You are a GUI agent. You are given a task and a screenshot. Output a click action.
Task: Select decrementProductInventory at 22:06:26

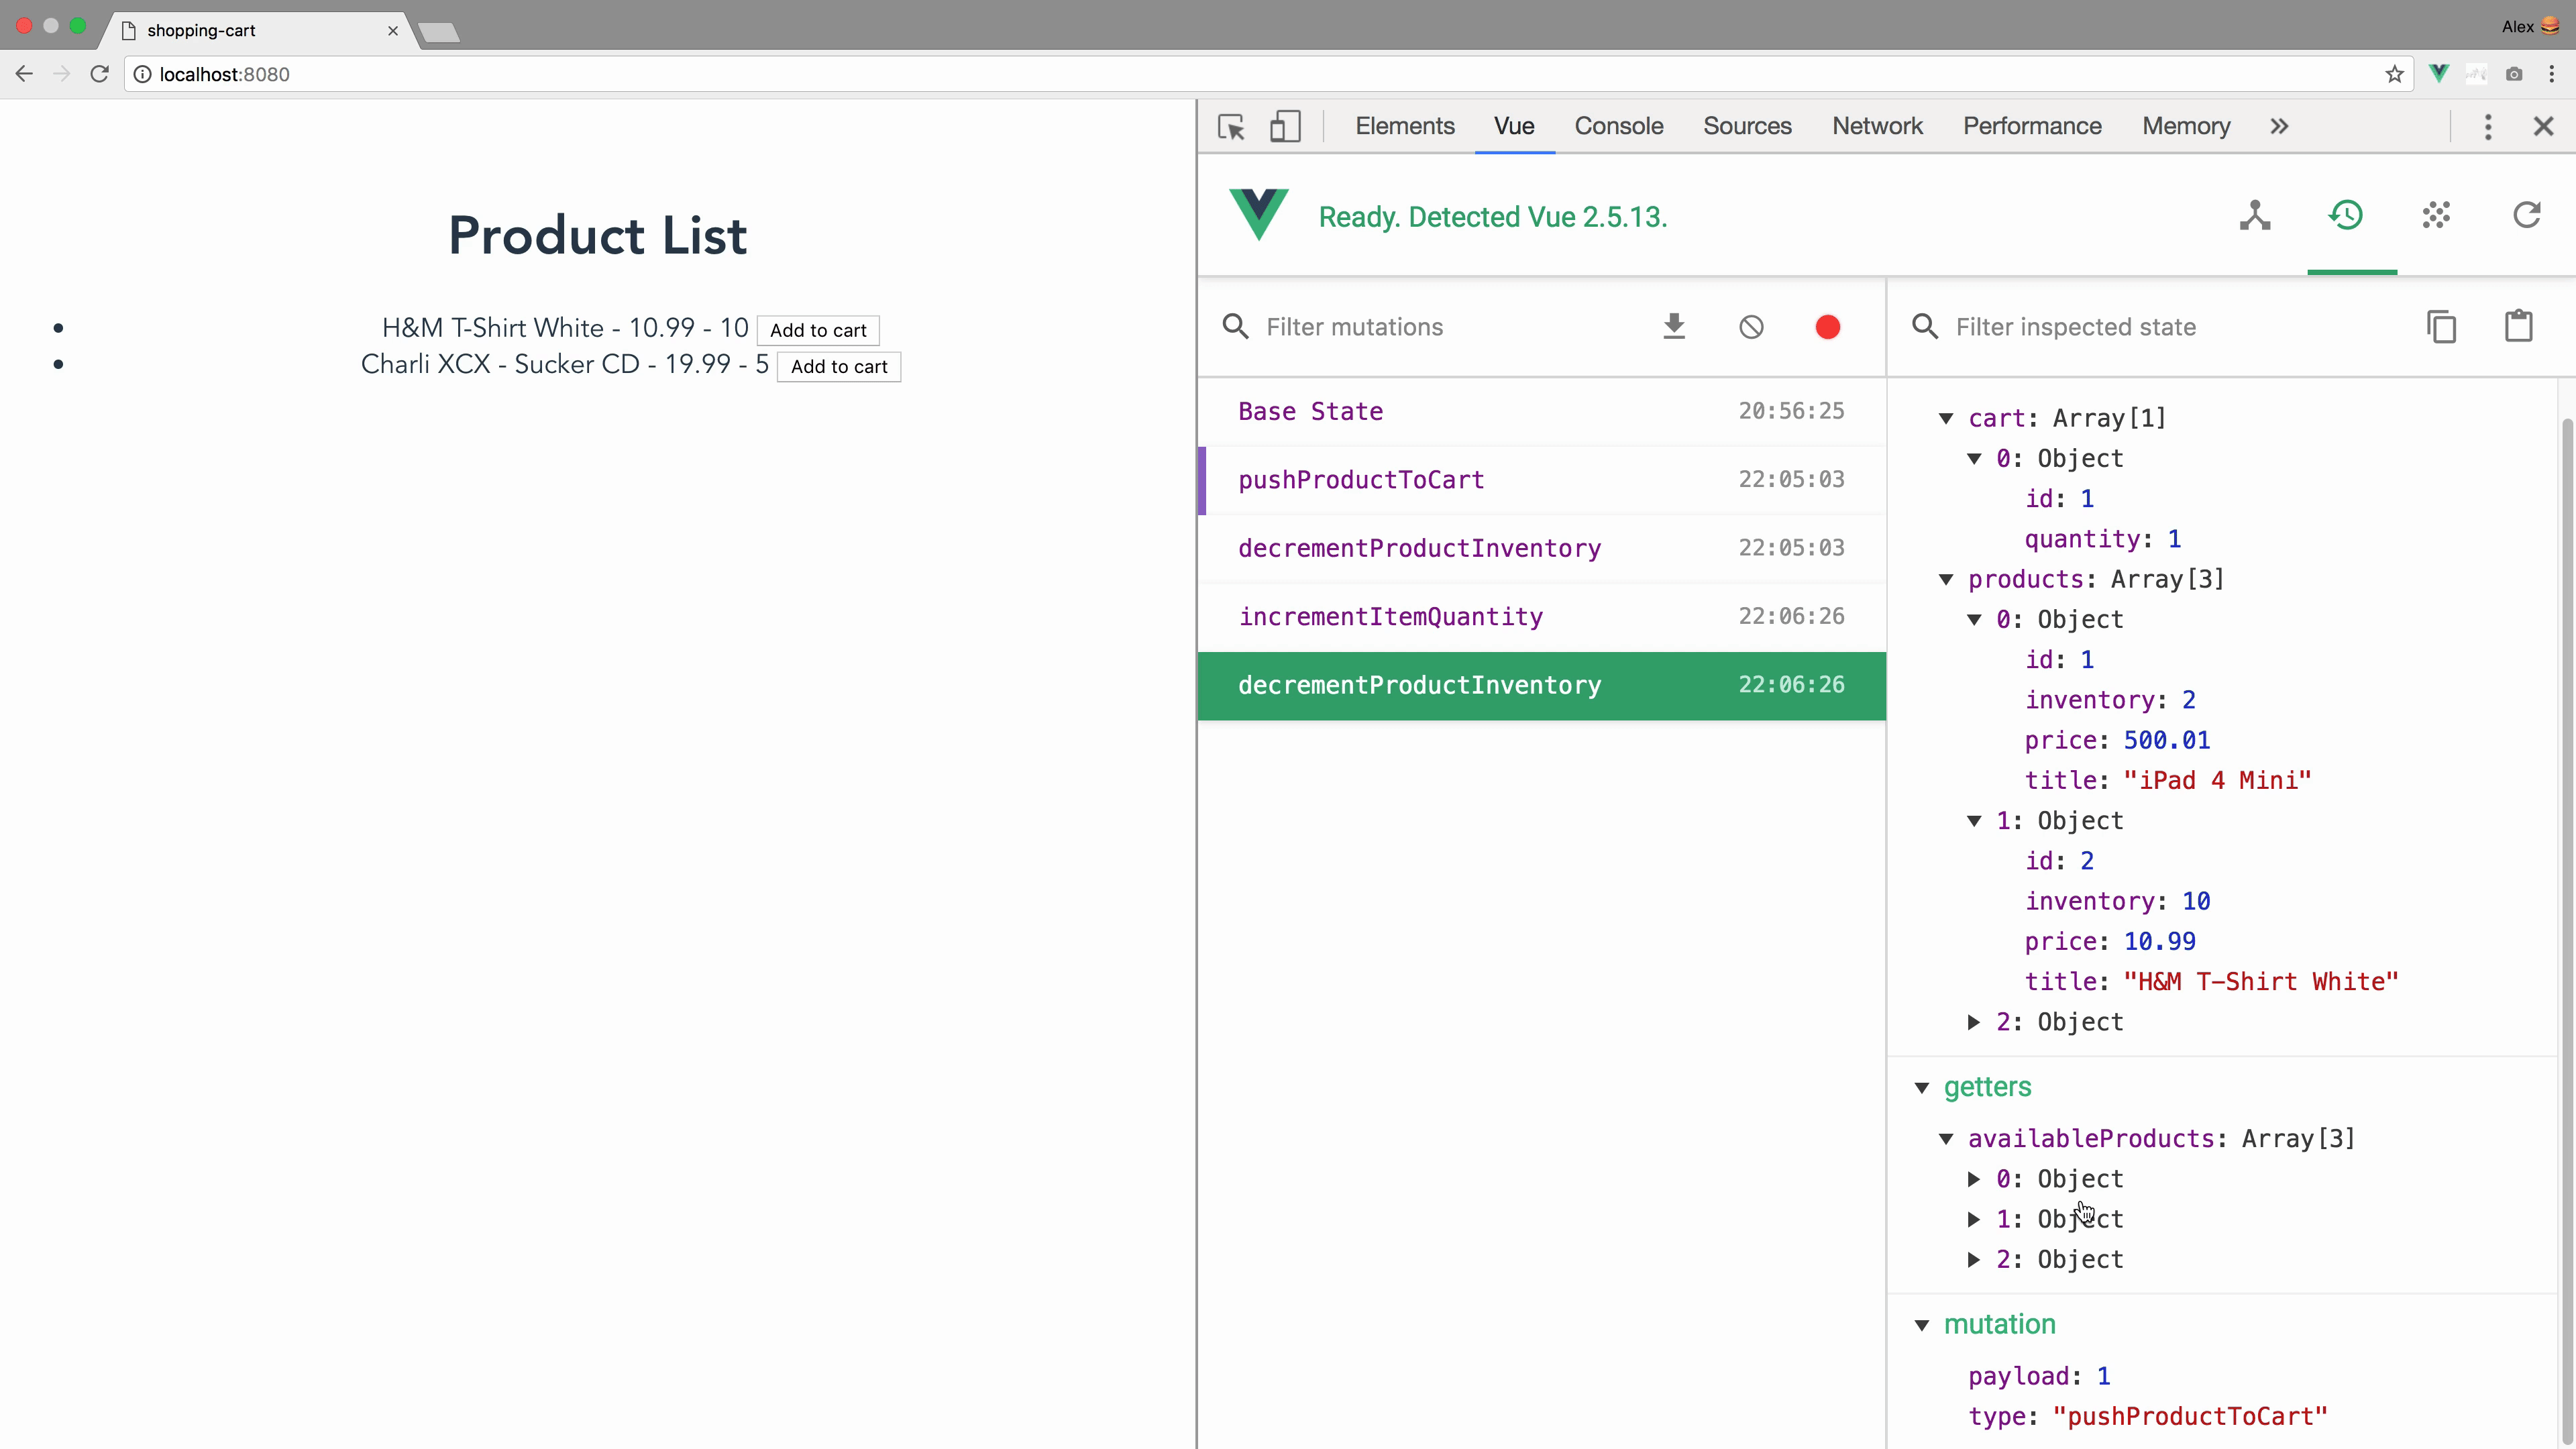click(1541, 685)
